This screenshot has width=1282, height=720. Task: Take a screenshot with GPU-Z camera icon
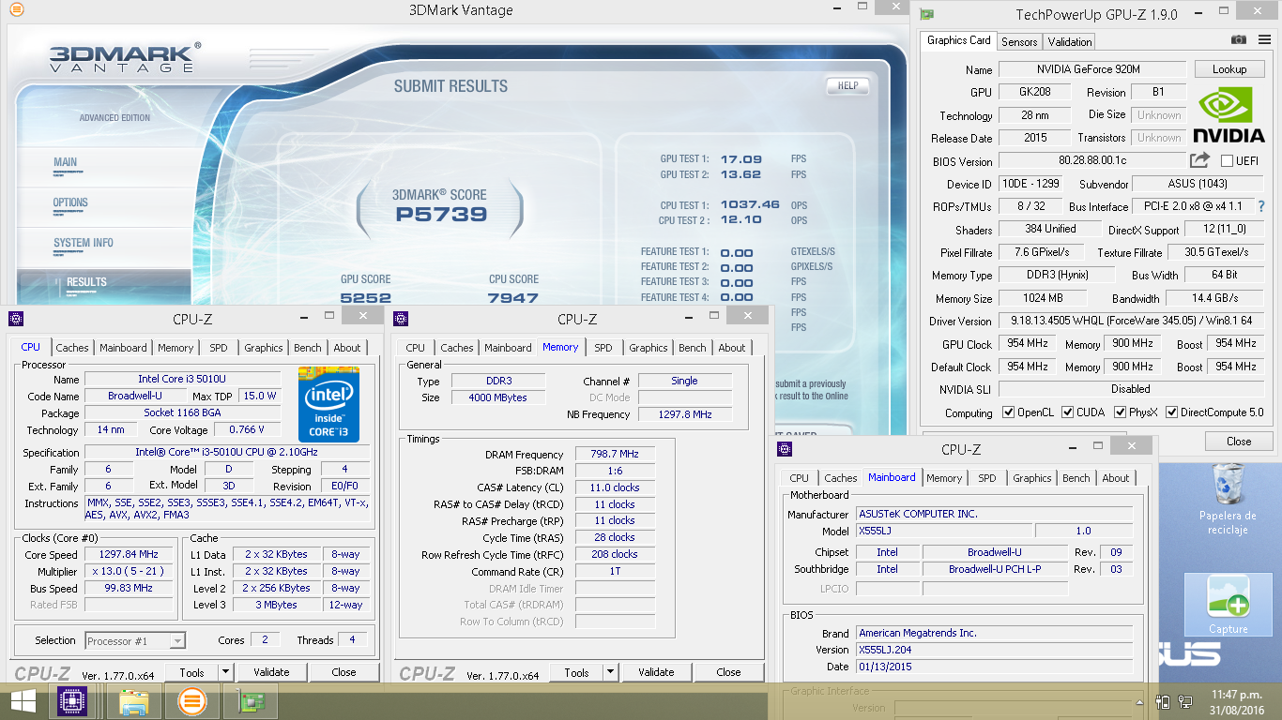pos(1239,39)
